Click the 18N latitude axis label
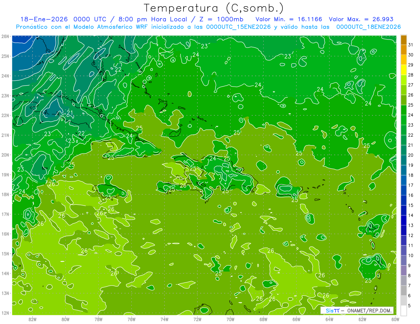The width and height of the screenshot is (420, 324). point(5,194)
